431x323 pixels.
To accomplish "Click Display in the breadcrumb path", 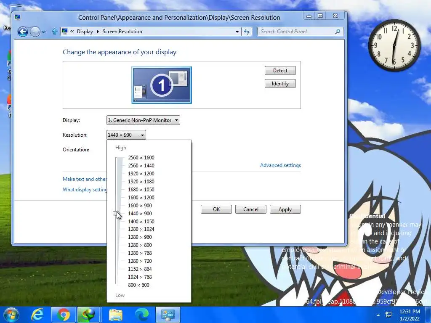I will [85, 32].
